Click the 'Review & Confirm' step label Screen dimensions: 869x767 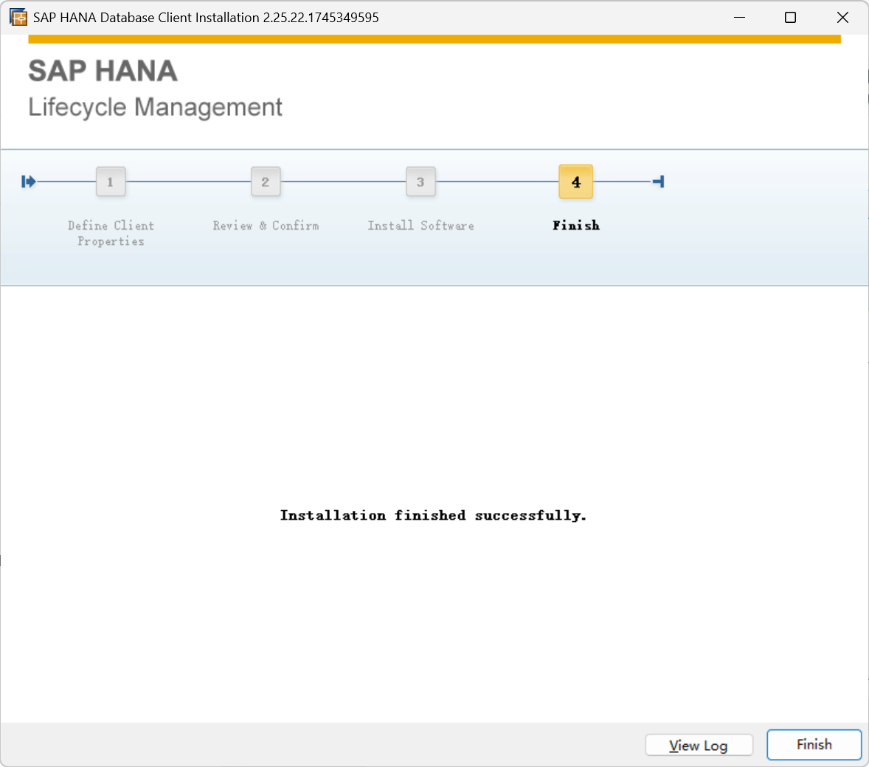point(266,225)
